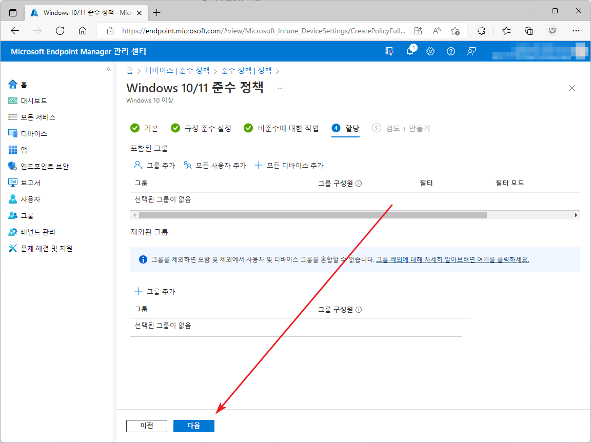This screenshot has height=443, width=591.
Task: Click the 다음 button
Action: tap(194, 426)
